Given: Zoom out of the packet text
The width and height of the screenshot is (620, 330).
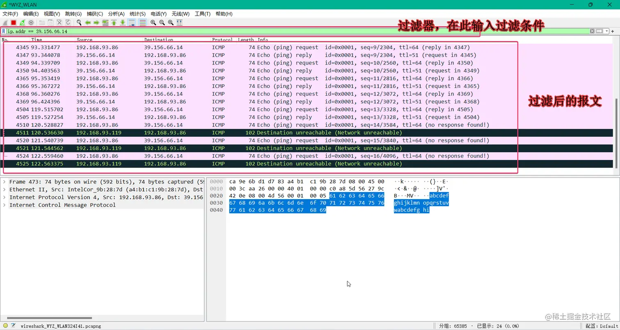Looking at the screenshot, I should pyautogui.click(x=162, y=23).
